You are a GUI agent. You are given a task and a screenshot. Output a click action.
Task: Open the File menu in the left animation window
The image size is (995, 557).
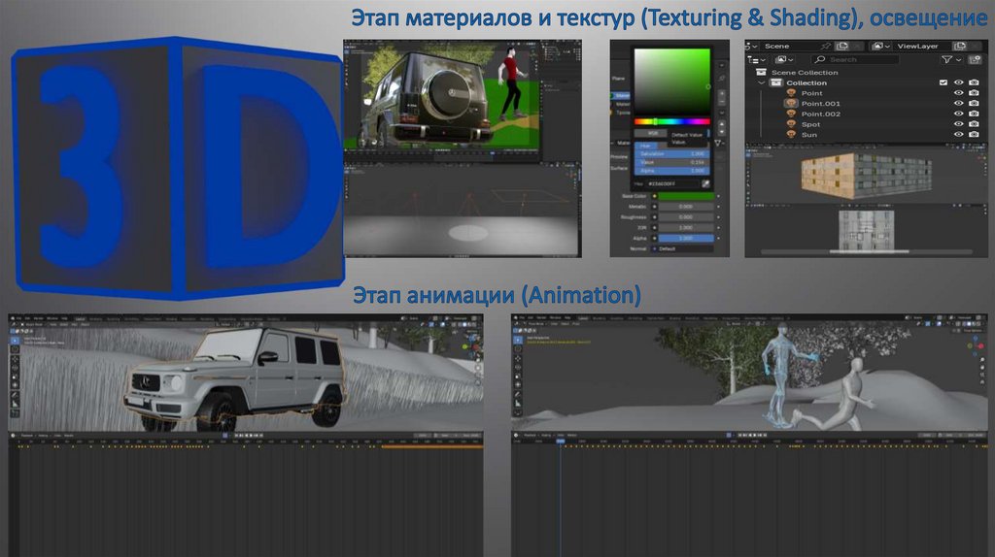point(19,318)
